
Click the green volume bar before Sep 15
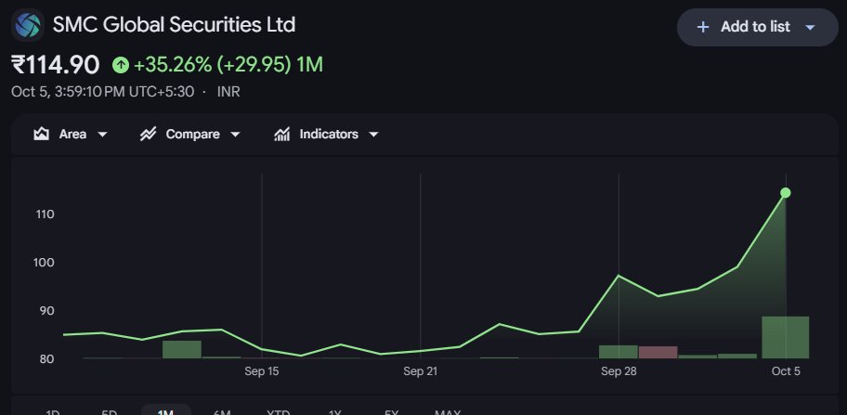coord(182,350)
